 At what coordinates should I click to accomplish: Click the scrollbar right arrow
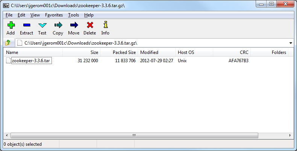290,135
